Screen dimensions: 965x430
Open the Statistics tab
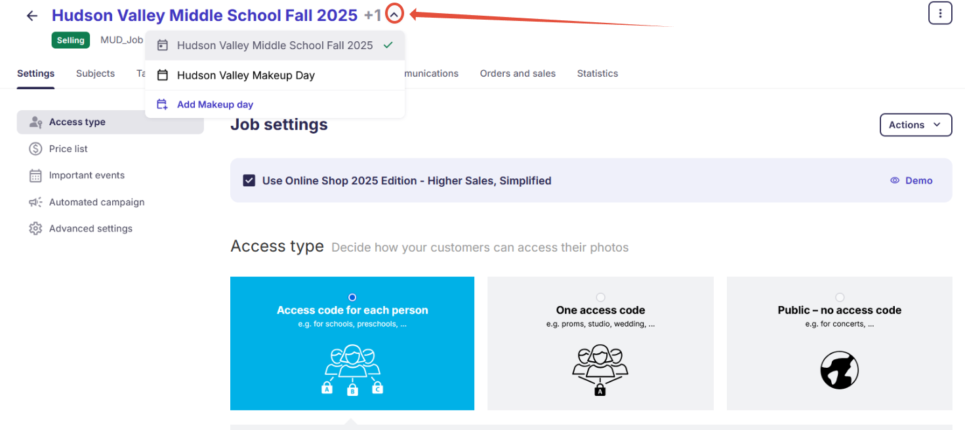(597, 73)
